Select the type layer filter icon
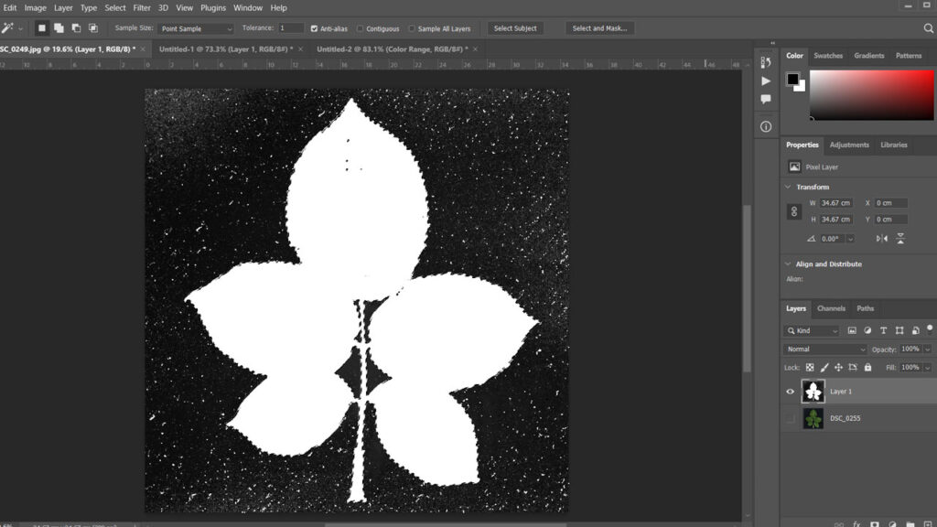 (x=883, y=330)
